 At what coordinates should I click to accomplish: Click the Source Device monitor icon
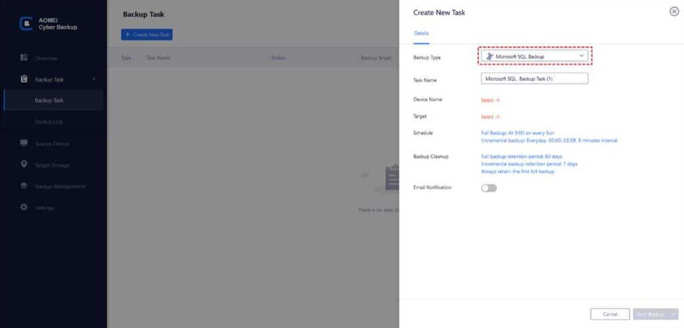pos(24,143)
